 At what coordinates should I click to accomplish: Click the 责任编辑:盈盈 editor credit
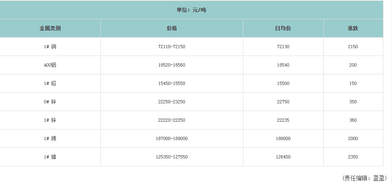point(365,178)
